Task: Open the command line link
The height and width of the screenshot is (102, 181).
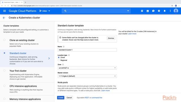Action: click(x=97, y=97)
